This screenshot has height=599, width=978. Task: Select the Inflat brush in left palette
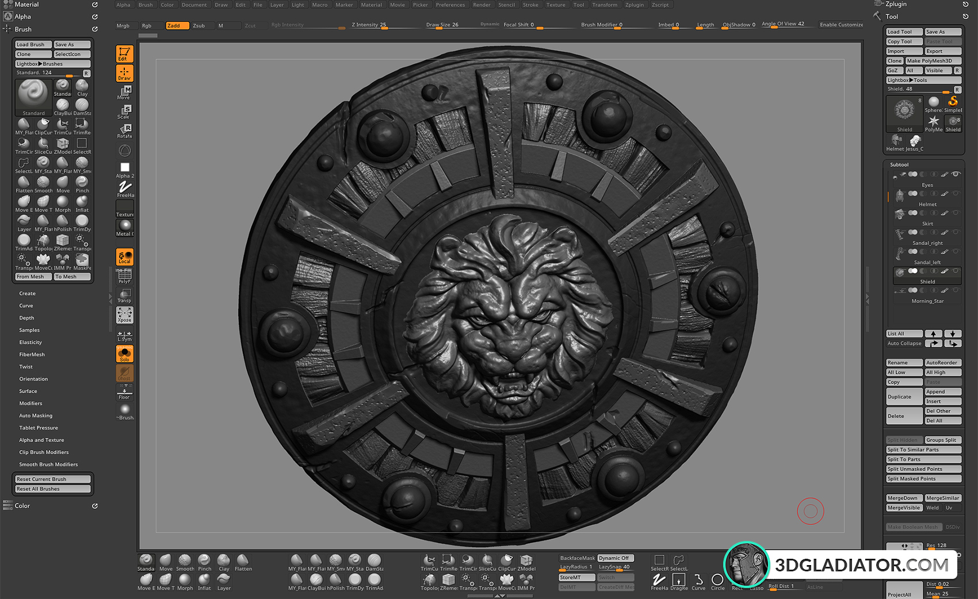point(82,204)
